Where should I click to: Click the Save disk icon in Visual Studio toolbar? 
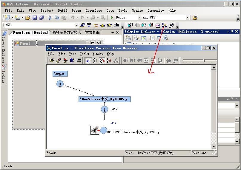(x=35, y=18)
